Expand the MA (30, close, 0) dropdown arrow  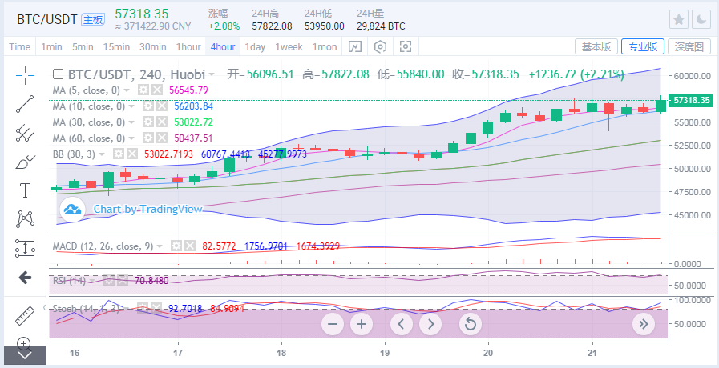point(131,122)
